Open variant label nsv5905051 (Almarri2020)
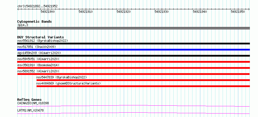Viewport: 258px width, 117px height. point(38,59)
